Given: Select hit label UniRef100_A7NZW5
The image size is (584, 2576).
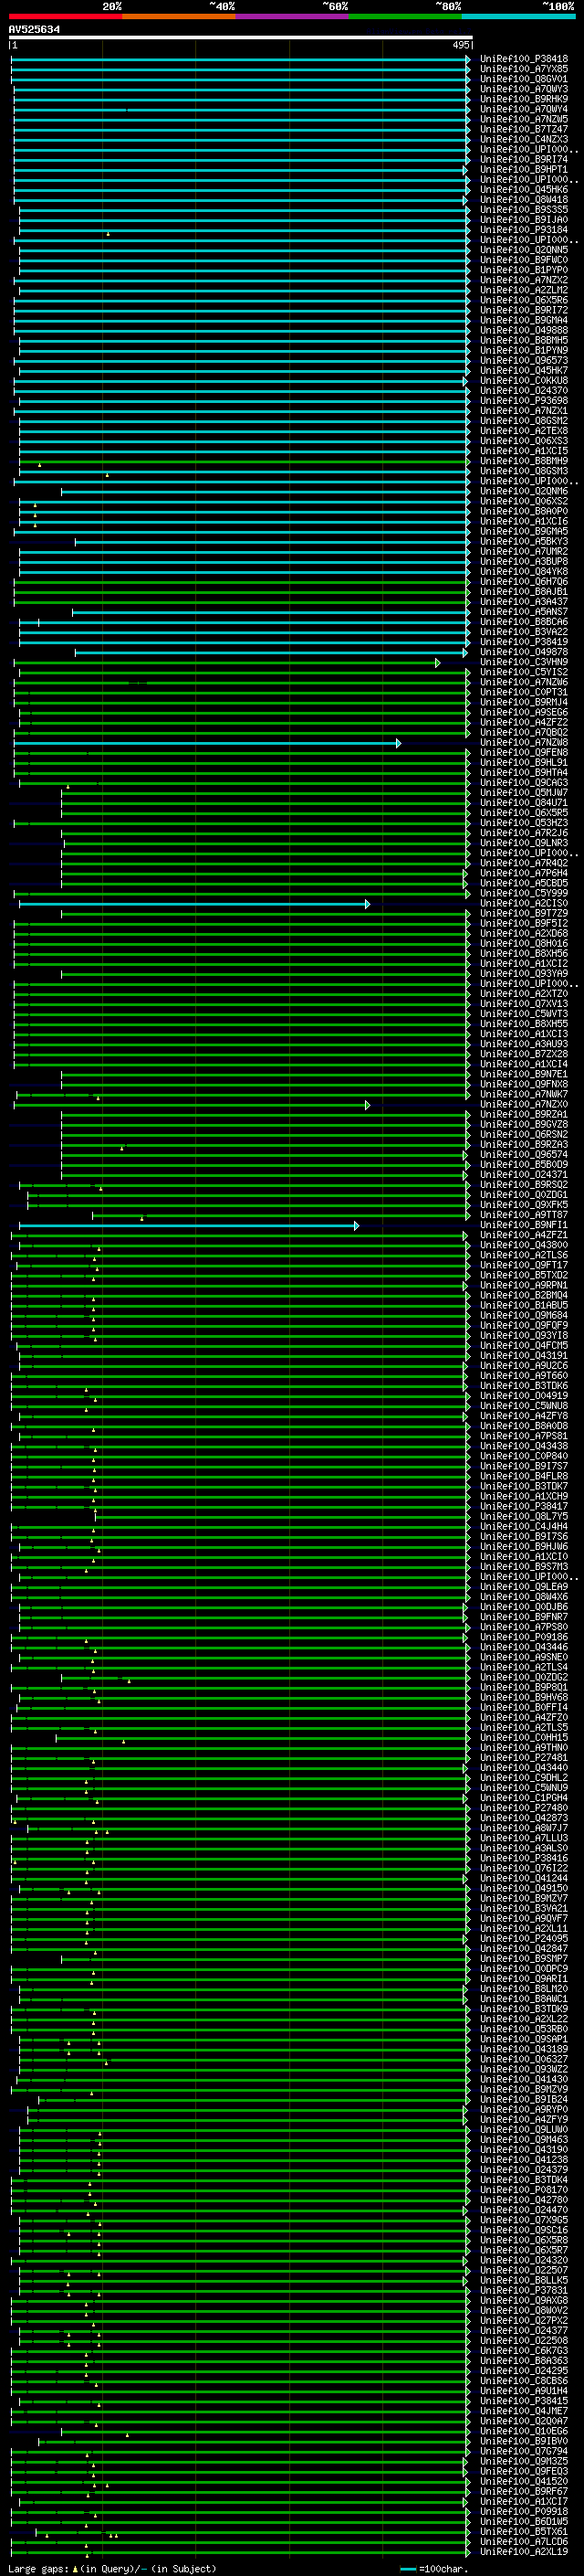Looking at the screenshot, I should click(x=524, y=119).
